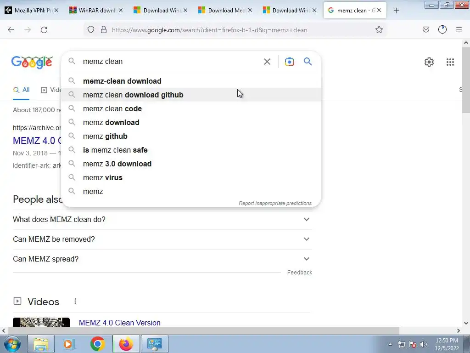The height and width of the screenshot is (353, 470).
Task: Click the search by image camera icon
Action: click(x=289, y=62)
